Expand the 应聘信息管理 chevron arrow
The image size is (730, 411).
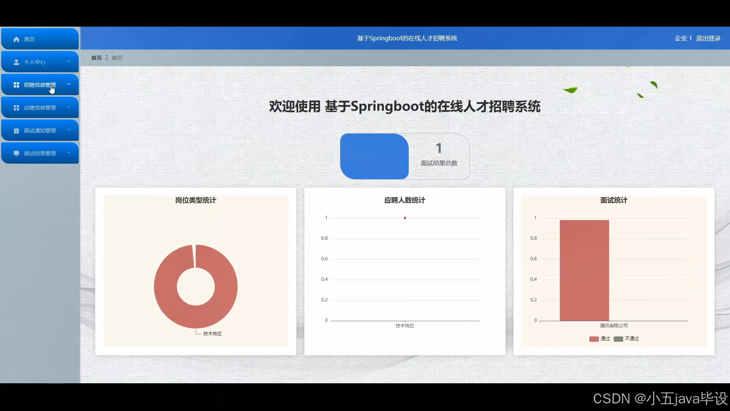click(x=69, y=107)
